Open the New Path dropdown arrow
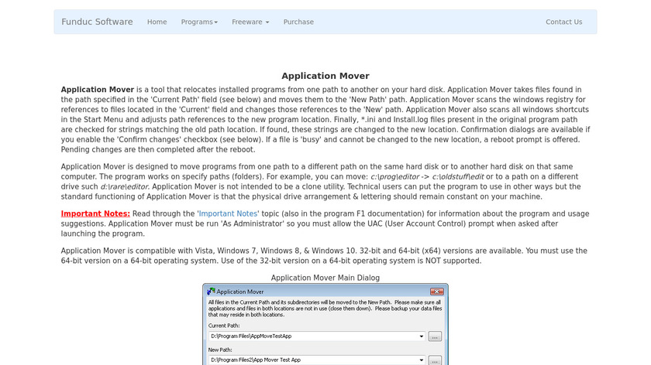Viewport: 651px width, 365px height. coord(421,360)
